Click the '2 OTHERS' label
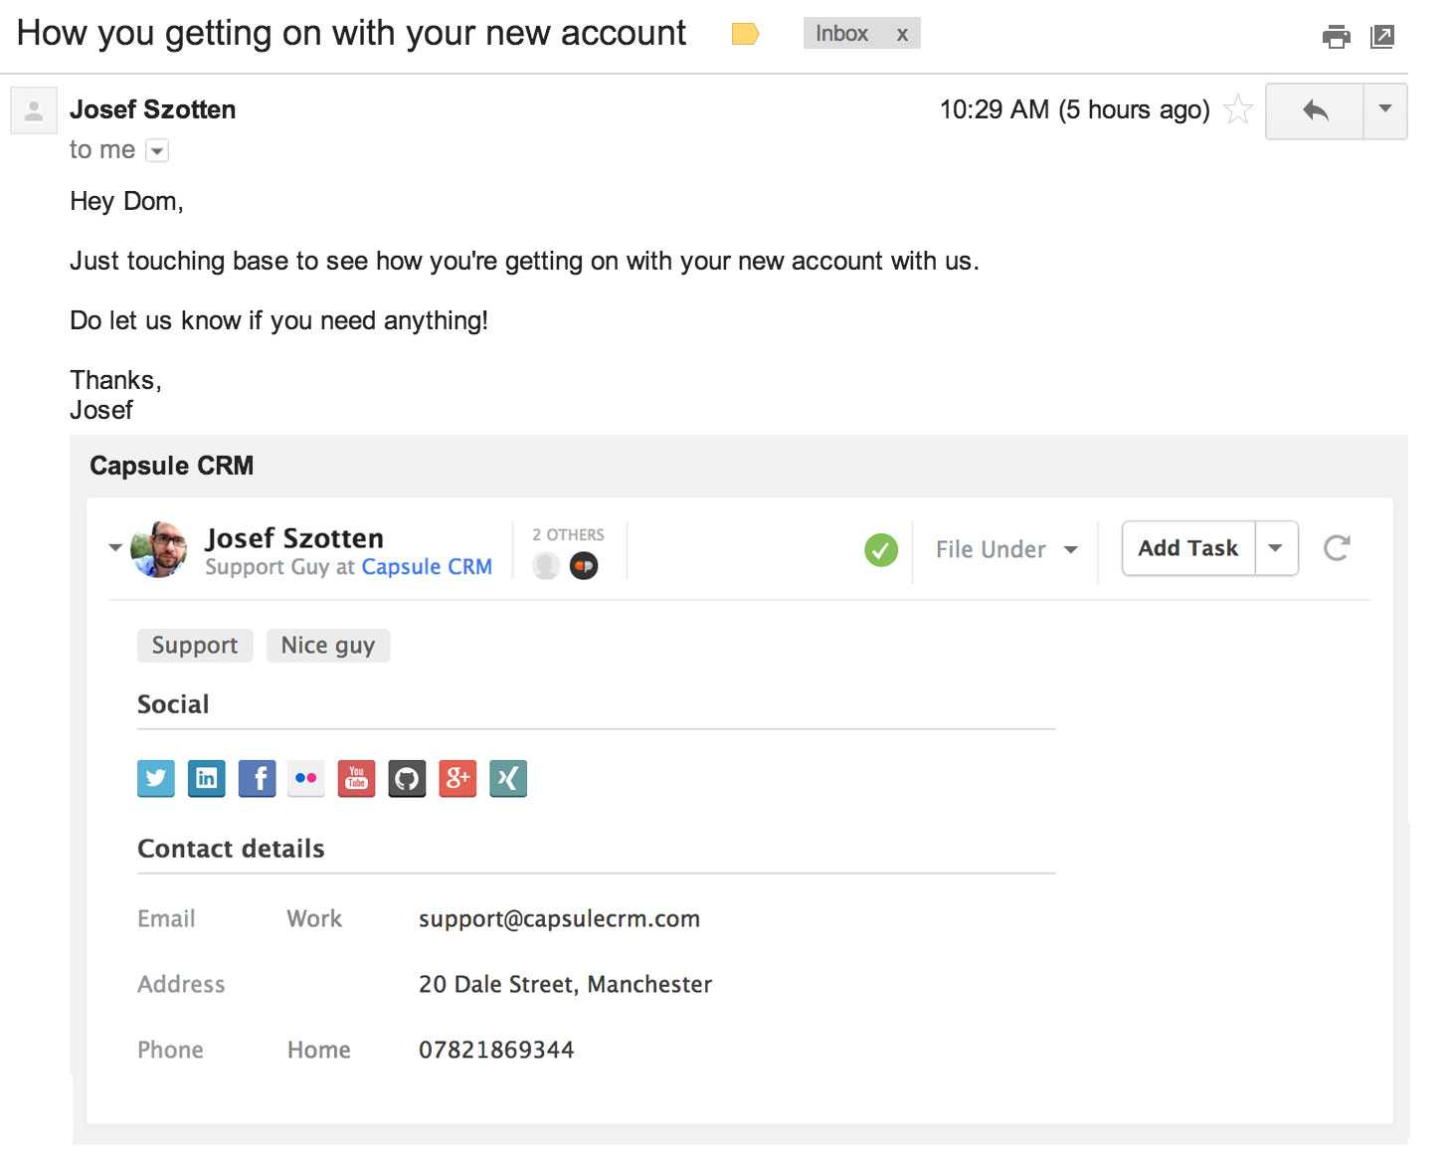 (x=568, y=534)
